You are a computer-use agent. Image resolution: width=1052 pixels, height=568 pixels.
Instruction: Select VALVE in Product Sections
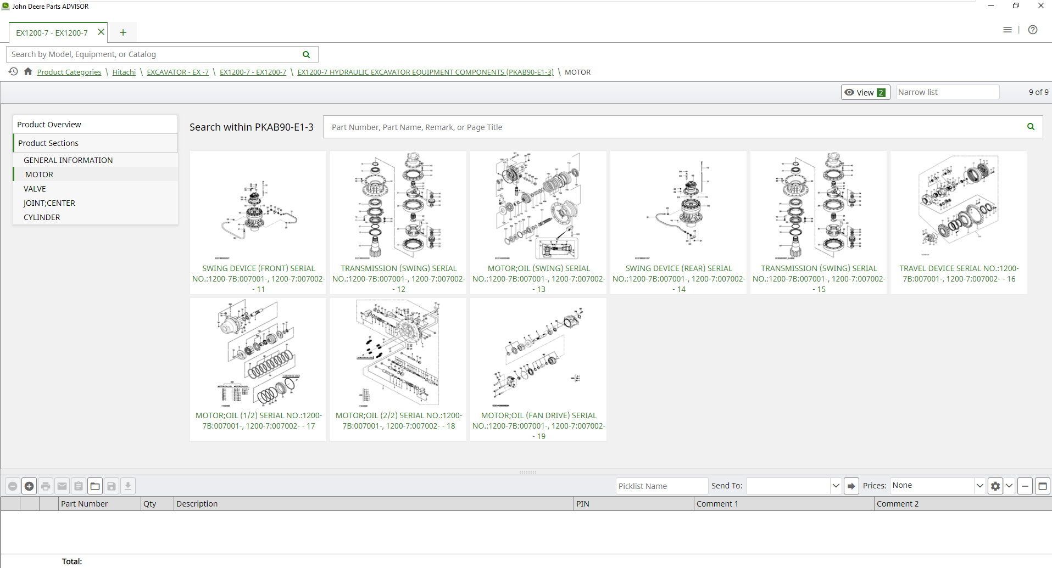click(x=35, y=189)
